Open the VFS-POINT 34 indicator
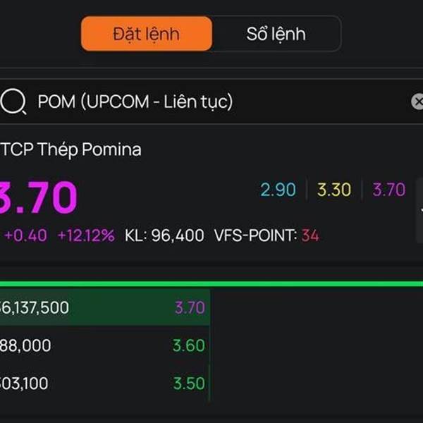This screenshot has width=423, height=423. pos(266,235)
